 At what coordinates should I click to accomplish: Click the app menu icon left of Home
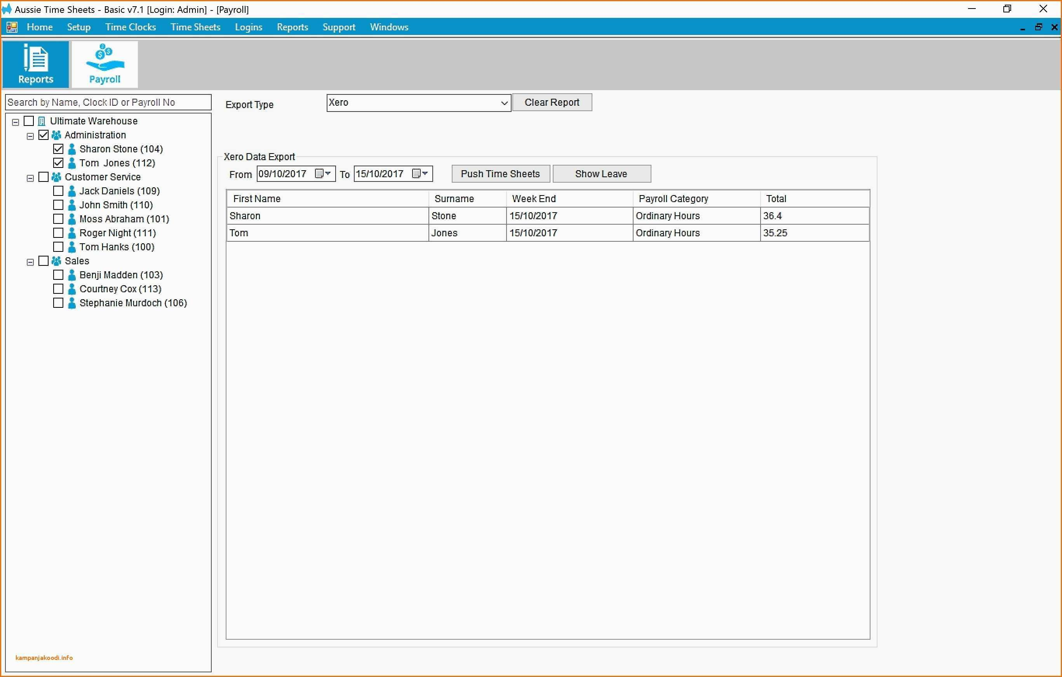click(x=12, y=27)
